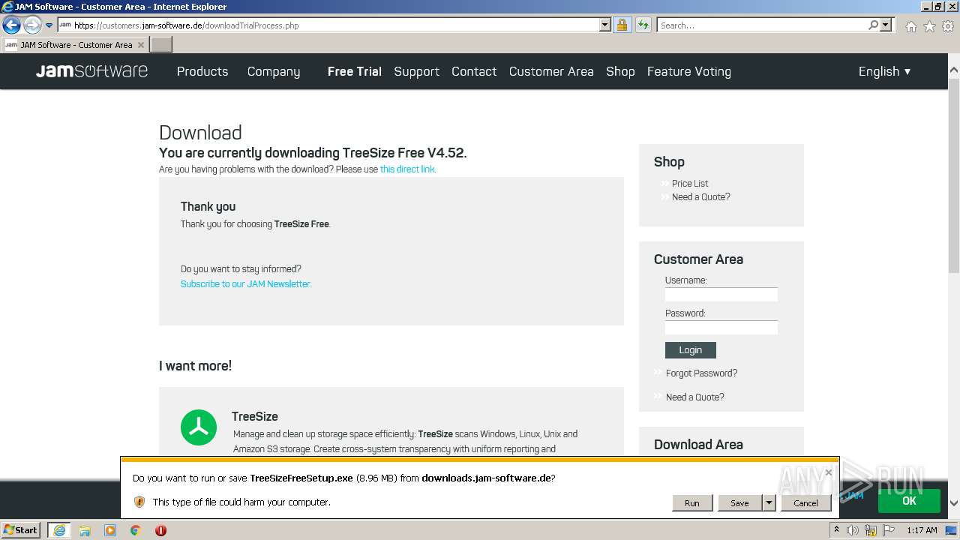The width and height of the screenshot is (960, 540).
Task: Open the Save options dropdown arrow
Action: coord(769,503)
